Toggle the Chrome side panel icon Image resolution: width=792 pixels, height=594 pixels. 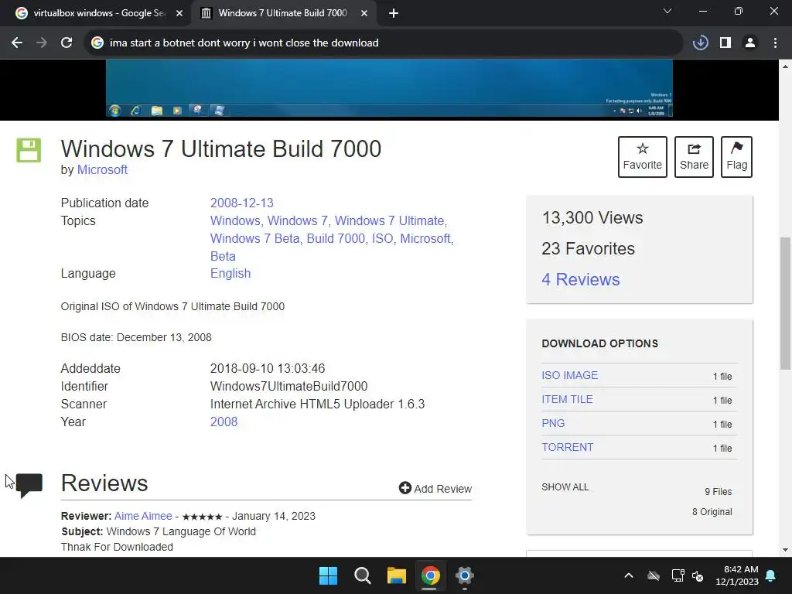[725, 43]
